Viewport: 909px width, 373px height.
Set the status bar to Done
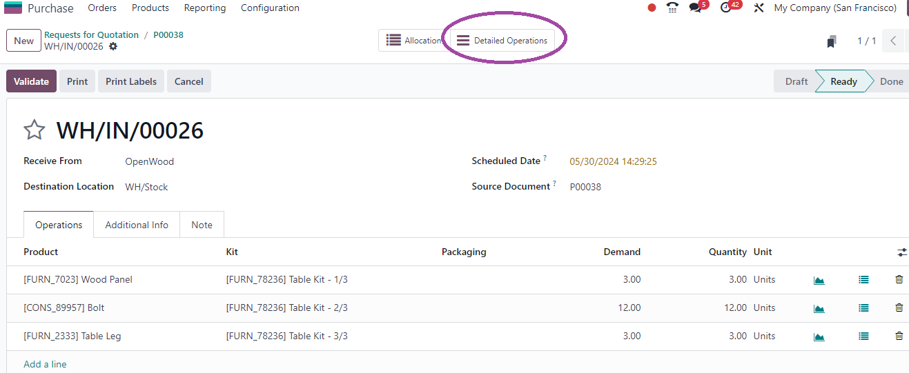tap(891, 81)
